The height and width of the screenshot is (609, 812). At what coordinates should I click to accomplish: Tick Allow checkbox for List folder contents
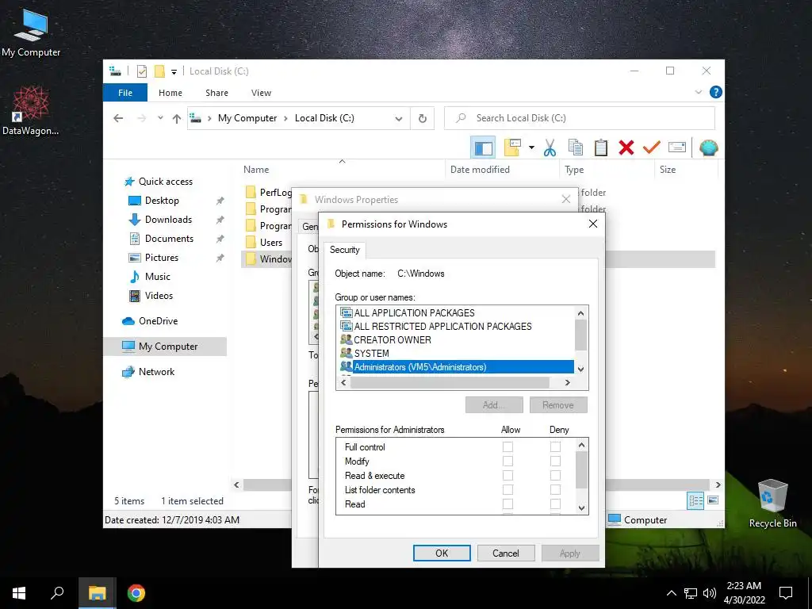pyautogui.click(x=507, y=489)
